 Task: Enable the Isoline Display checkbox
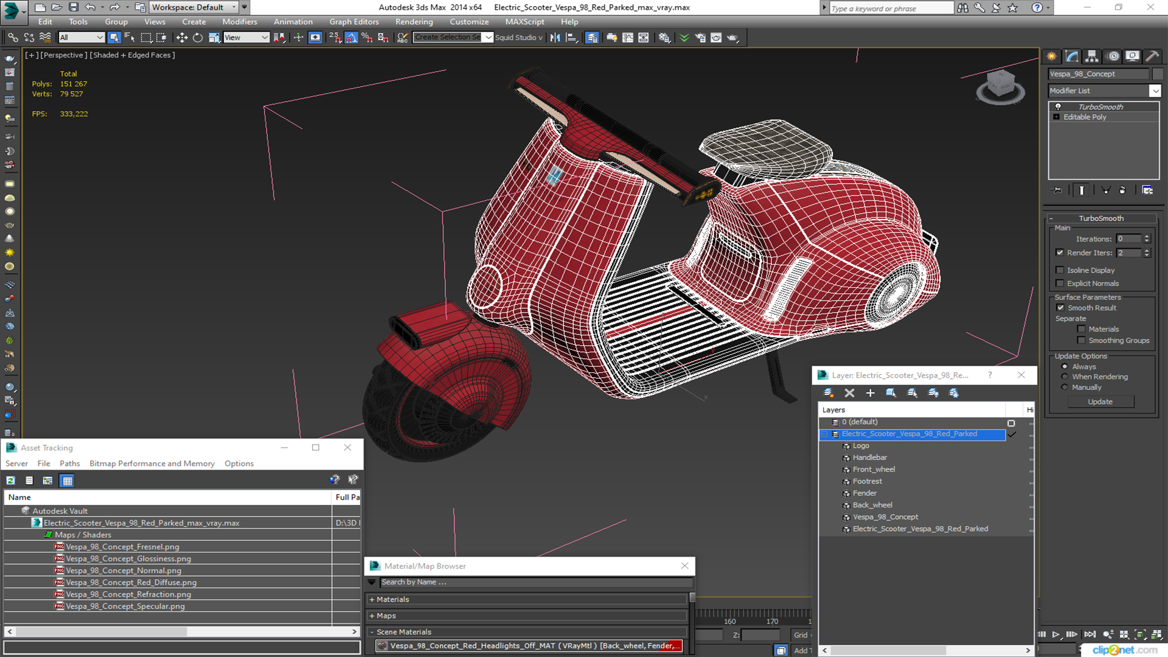[1060, 270]
